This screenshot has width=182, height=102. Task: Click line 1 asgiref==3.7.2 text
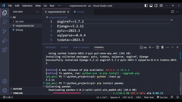tap(70, 22)
